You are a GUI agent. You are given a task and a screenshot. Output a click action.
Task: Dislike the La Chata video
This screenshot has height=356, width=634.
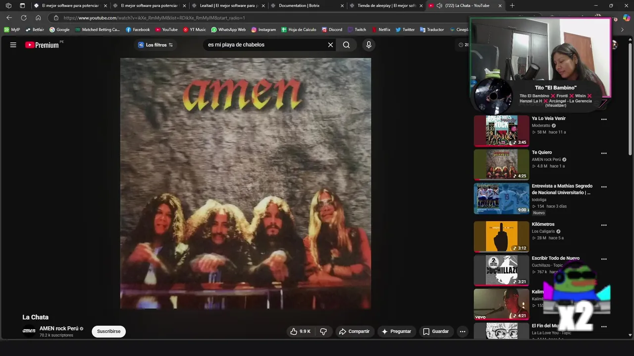(323, 331)
